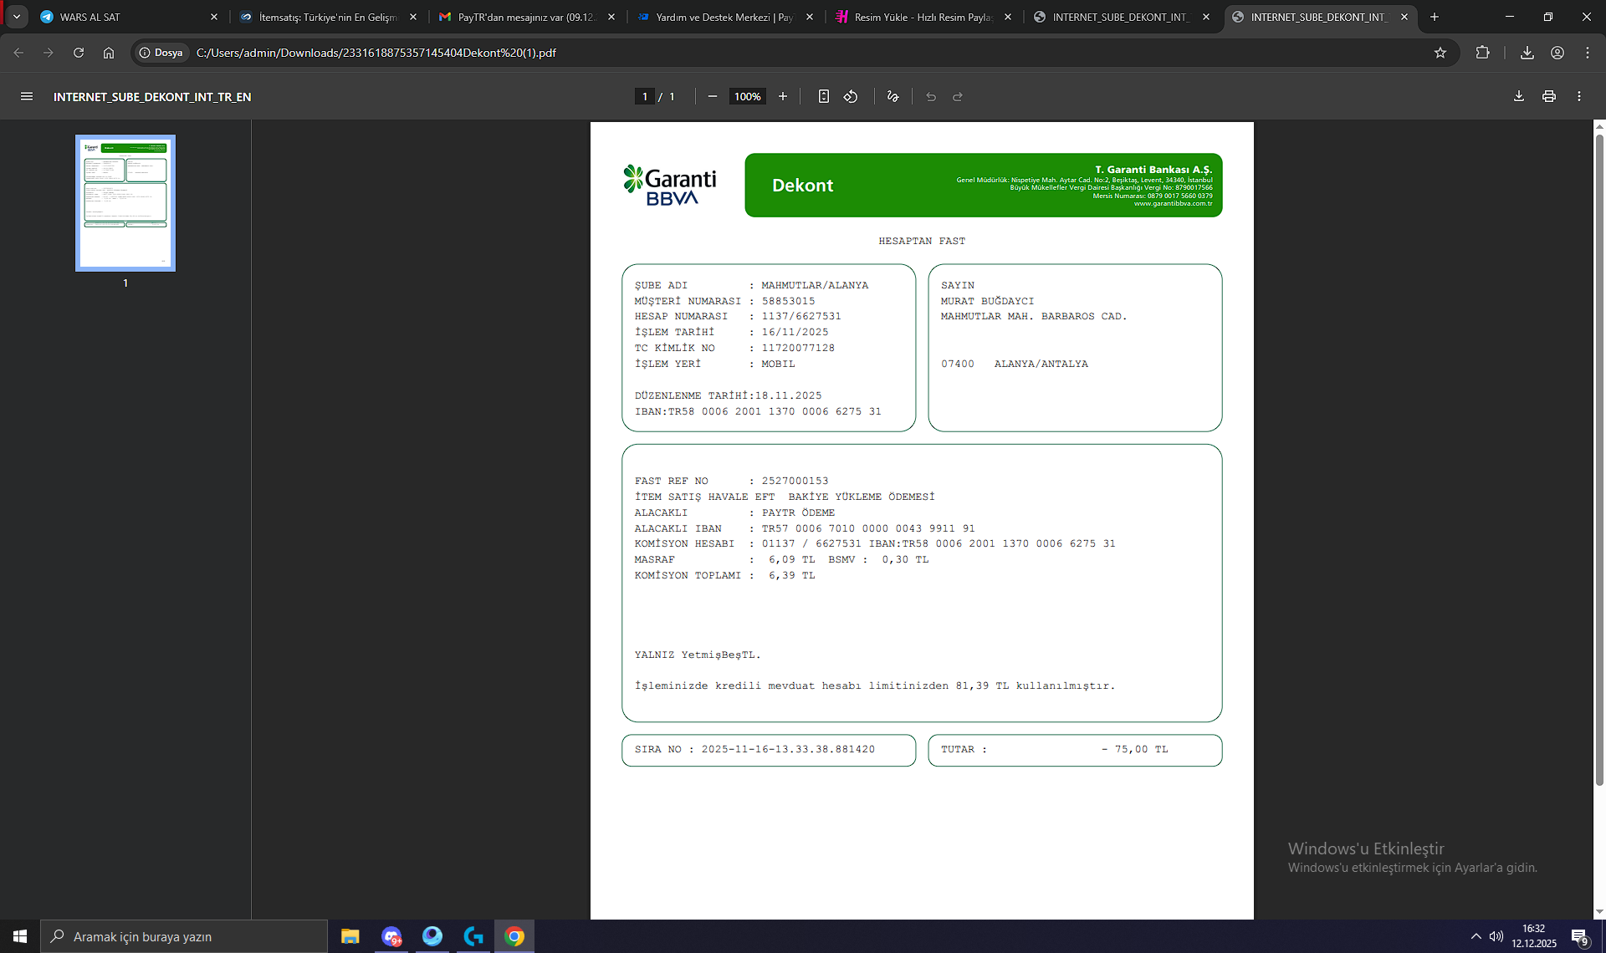Screen dimensions: 1606x953
Task: Click the alacaklı IBAN TR57 value
Action: tap(868, 528)
